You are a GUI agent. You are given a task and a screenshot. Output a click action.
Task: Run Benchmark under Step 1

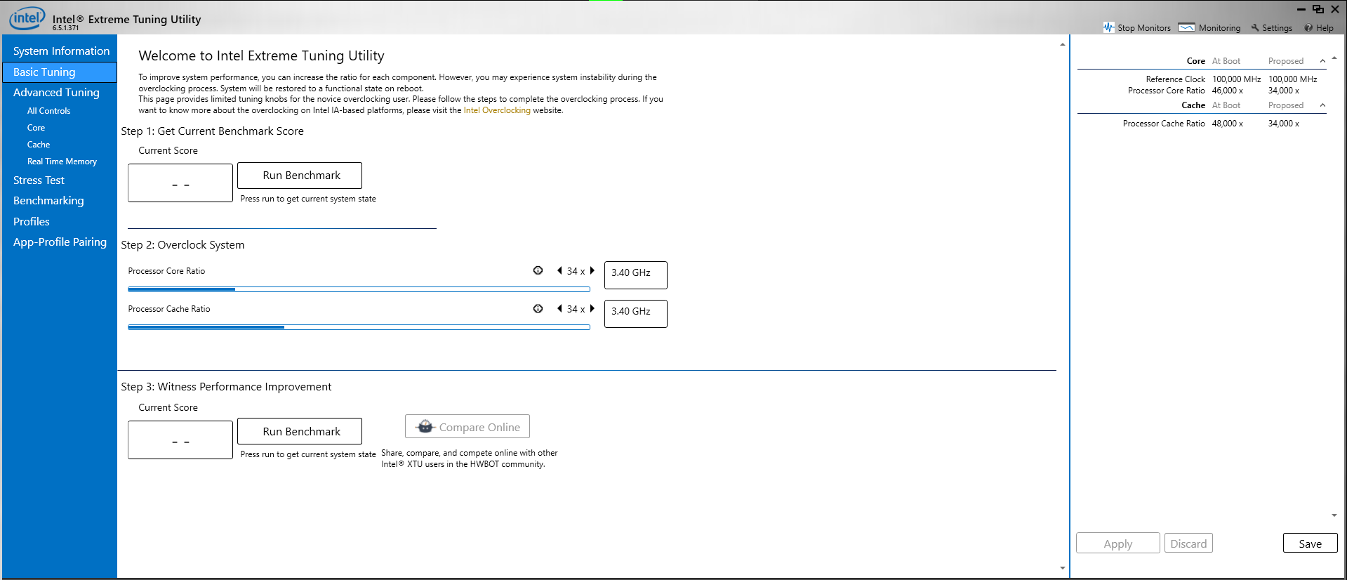pyautogui.click(x=300, y=176)
